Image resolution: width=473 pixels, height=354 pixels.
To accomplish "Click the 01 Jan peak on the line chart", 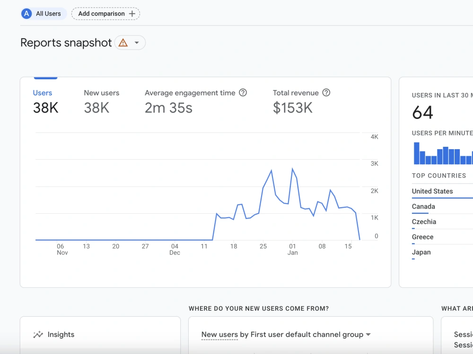I will click(x=292, y=169).
